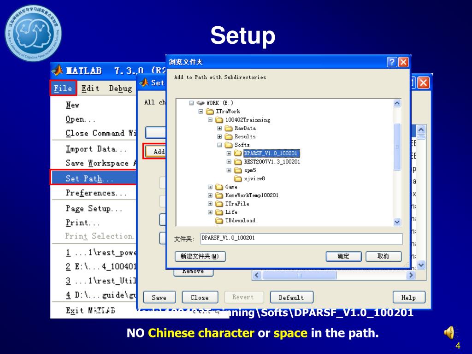Click the HomeWorkTemp100201 folder icon
This screenshot has width=472, height=354.
(x=219, y=195)
